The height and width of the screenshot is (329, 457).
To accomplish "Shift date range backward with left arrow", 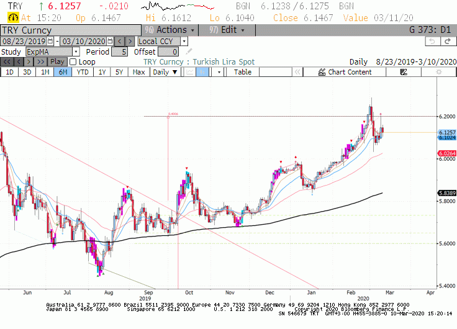I will [119, 41].
